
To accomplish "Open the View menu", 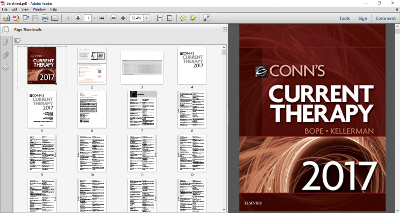I will click(x=25, y=9).
